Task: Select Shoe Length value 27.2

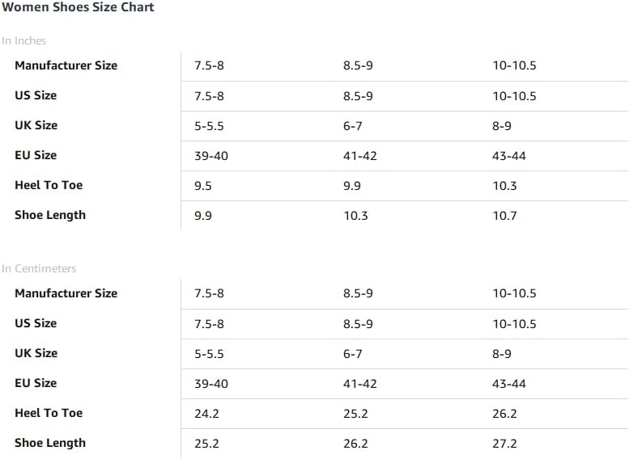Action: pos(504,444)
